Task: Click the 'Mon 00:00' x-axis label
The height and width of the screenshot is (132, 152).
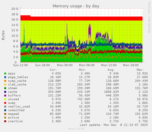Action: tap(65, 65)
